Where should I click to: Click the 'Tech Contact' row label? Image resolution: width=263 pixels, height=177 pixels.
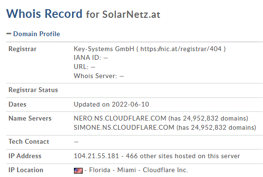pyautogui.click(x=29, y=141)
